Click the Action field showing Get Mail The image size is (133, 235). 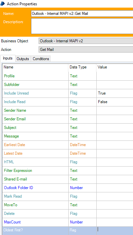click(86, 50)
